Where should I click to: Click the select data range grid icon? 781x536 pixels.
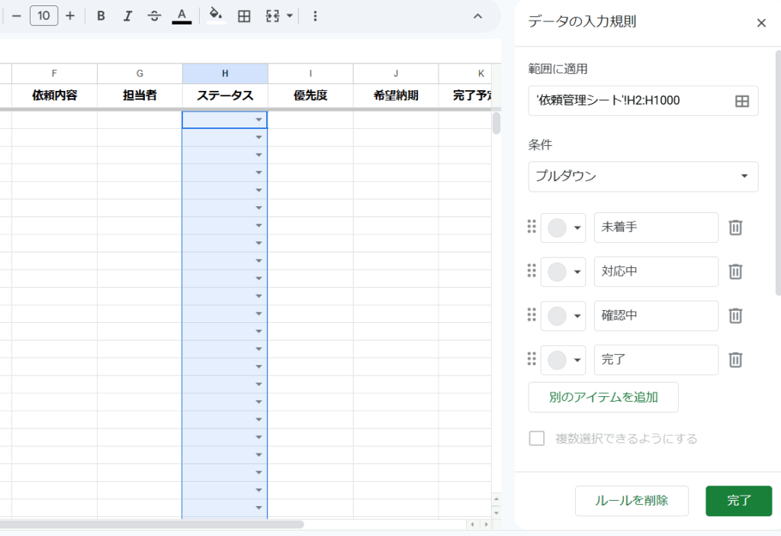[x=741, y=101]
